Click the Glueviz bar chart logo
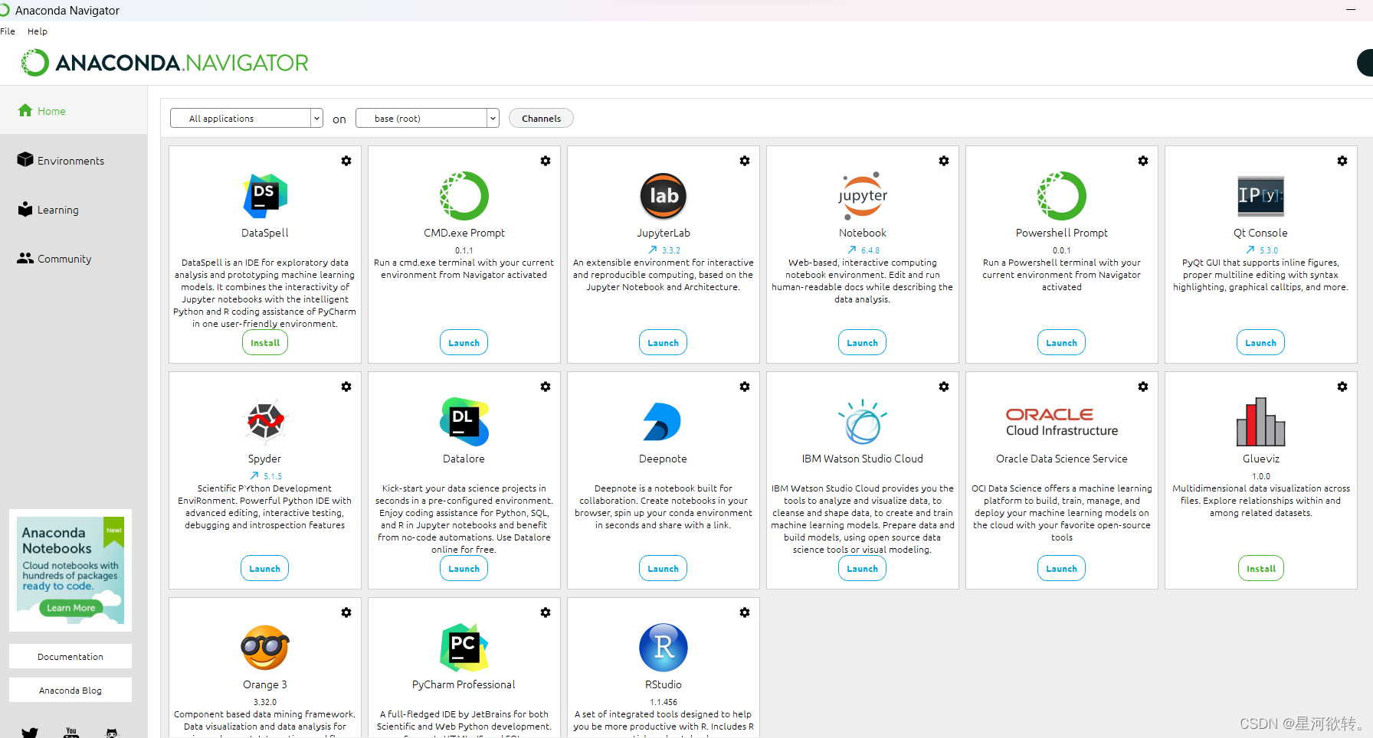Viewport: 1373px width, 738px height. [x=1261, y=421]
